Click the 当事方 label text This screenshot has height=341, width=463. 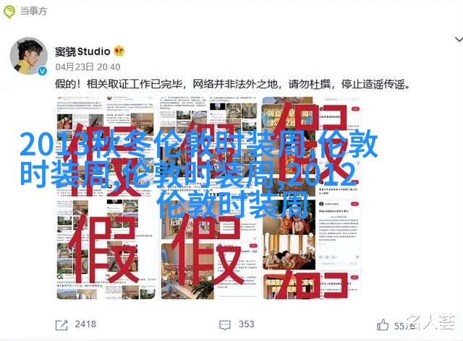coord(33,12)
